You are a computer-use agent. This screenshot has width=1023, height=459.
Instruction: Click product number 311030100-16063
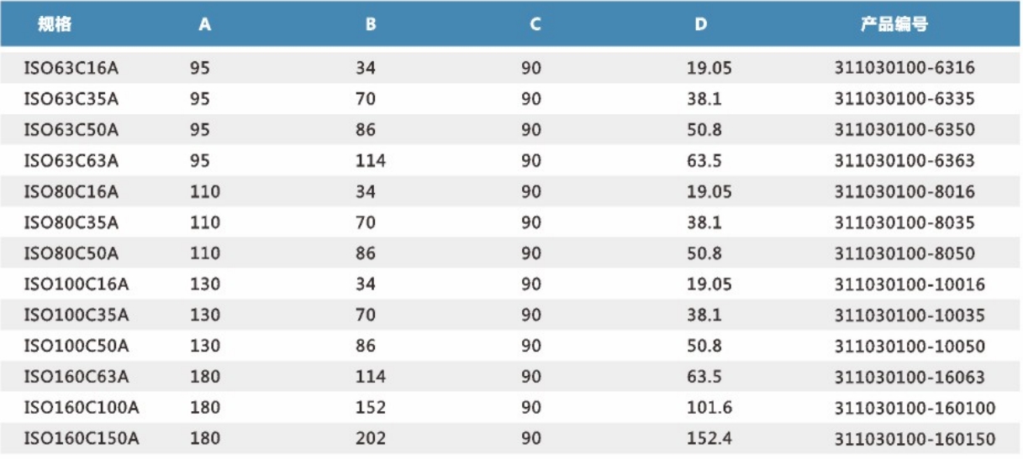(910, 378)
